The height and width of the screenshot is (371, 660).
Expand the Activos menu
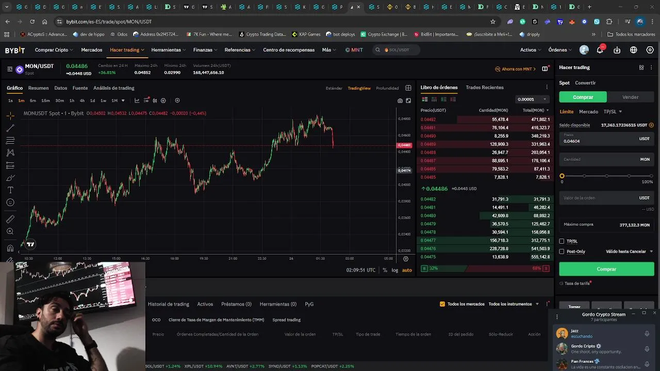(x=531, y=50)
